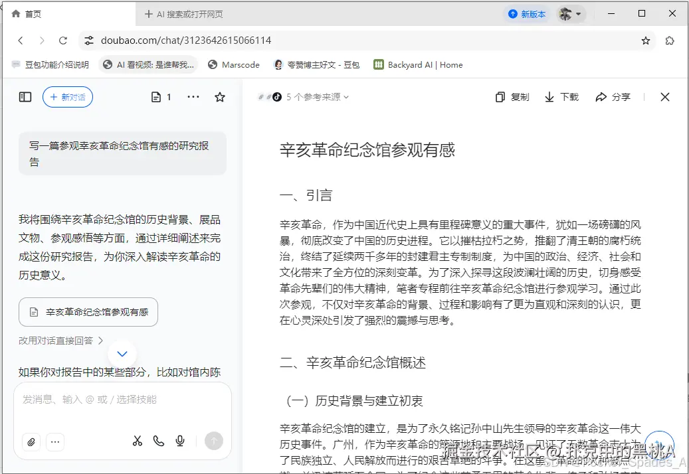Click the send message arrow button

(214, 441)
